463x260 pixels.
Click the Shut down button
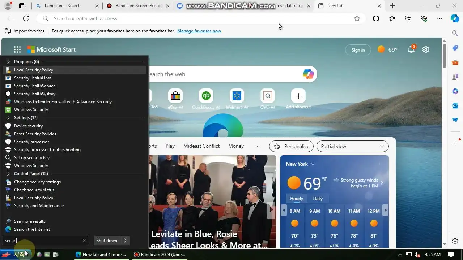107,240
